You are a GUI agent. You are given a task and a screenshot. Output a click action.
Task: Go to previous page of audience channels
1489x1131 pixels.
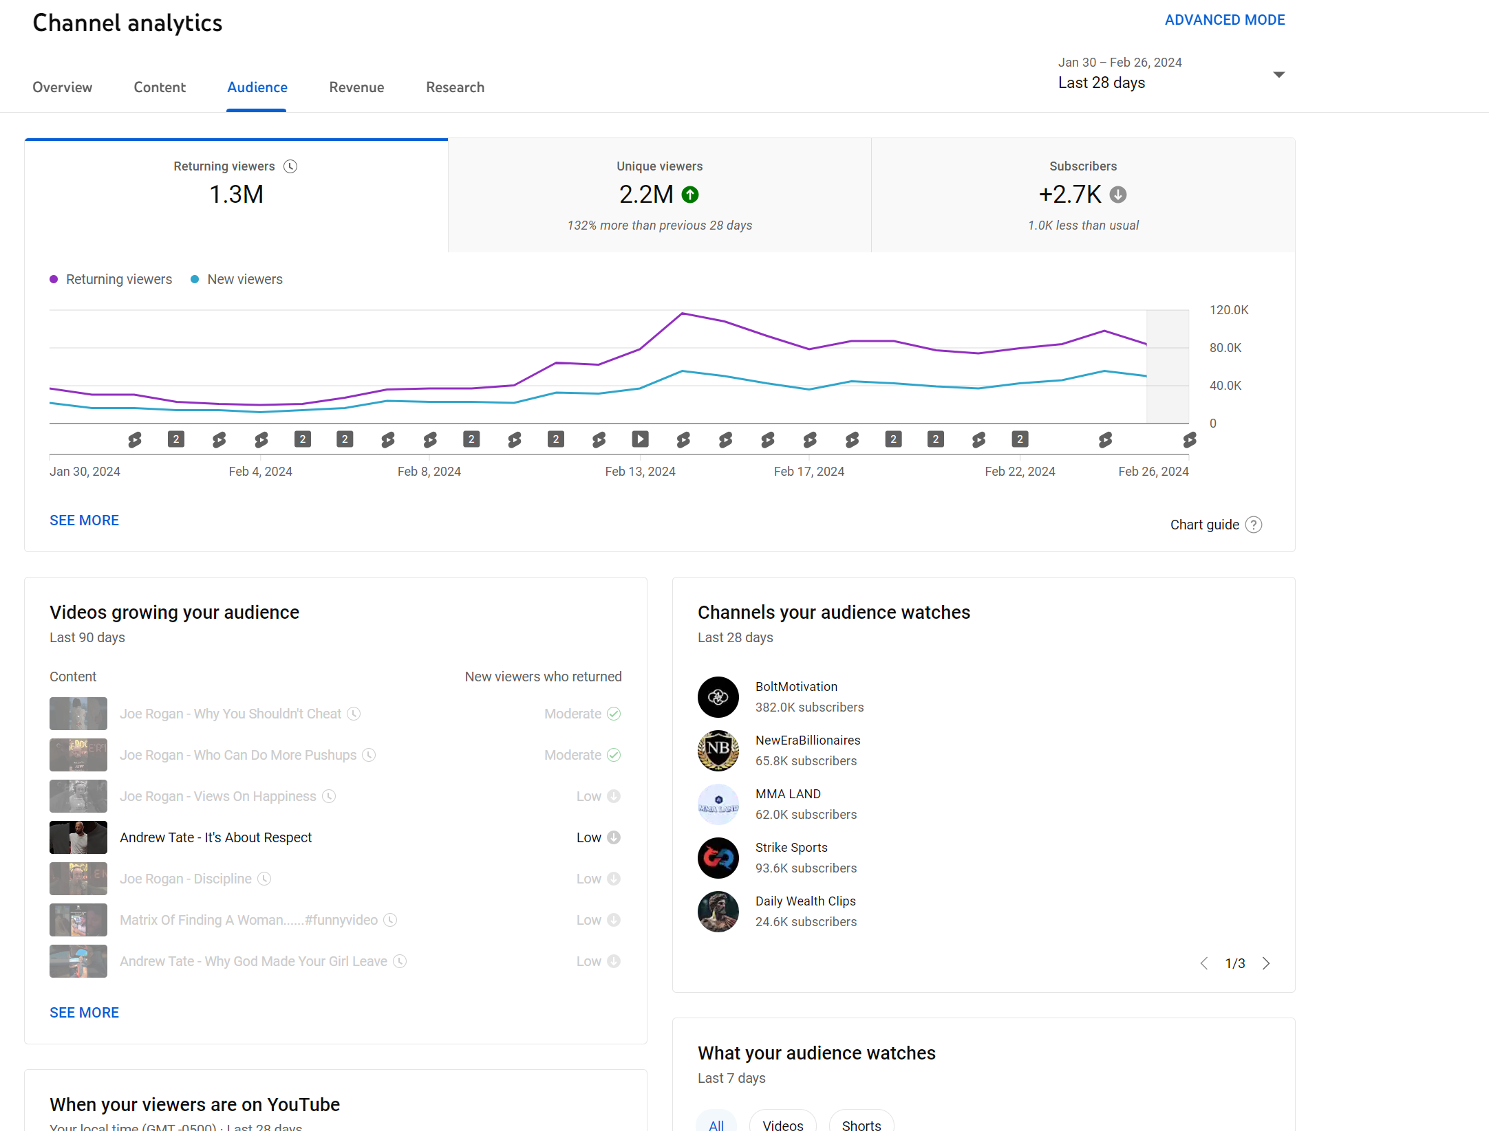click(x=1204, y=963)
